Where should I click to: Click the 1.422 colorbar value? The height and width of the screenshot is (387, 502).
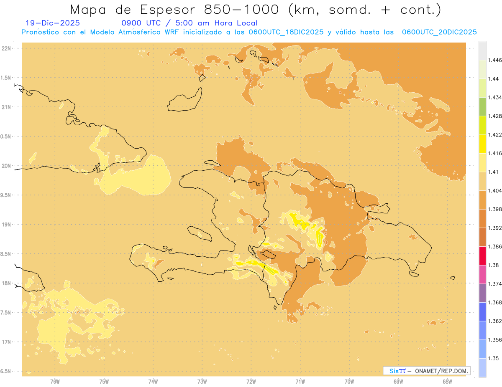click(495, 135)
